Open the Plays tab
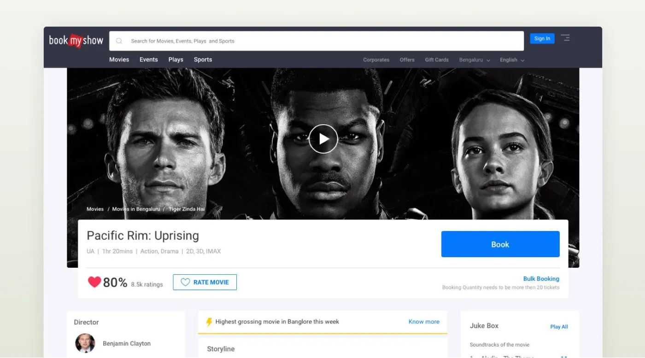Screen dimensions: 645x358 (176, 59)
